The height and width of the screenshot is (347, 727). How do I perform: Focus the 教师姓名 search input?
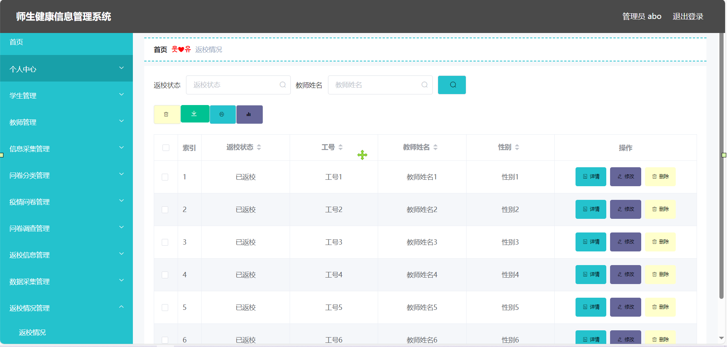click(380, 85)
